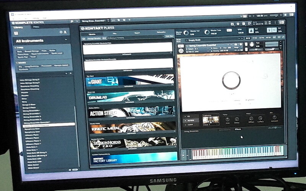
Task: Click the NI logo button in Kontakt header
Action: 282,22
